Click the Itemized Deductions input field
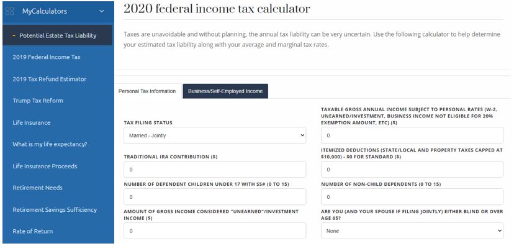Viewport: 514px width, 251px height. click(412, 170)
